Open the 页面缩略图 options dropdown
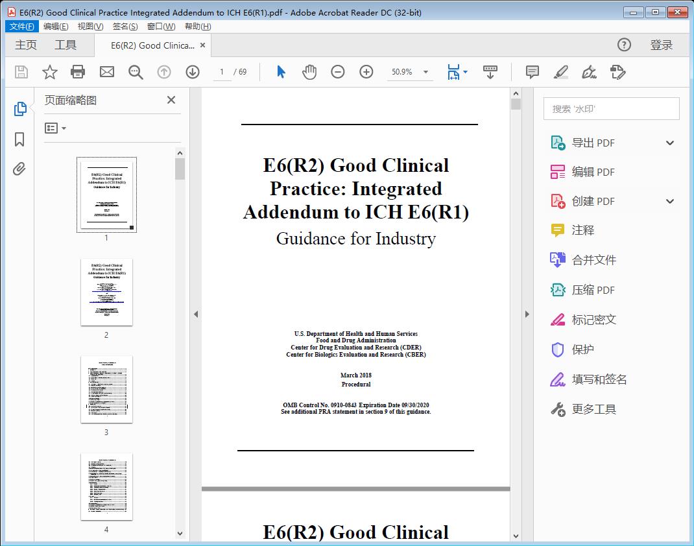The image size is (694, 546). [x=54, y=128]
